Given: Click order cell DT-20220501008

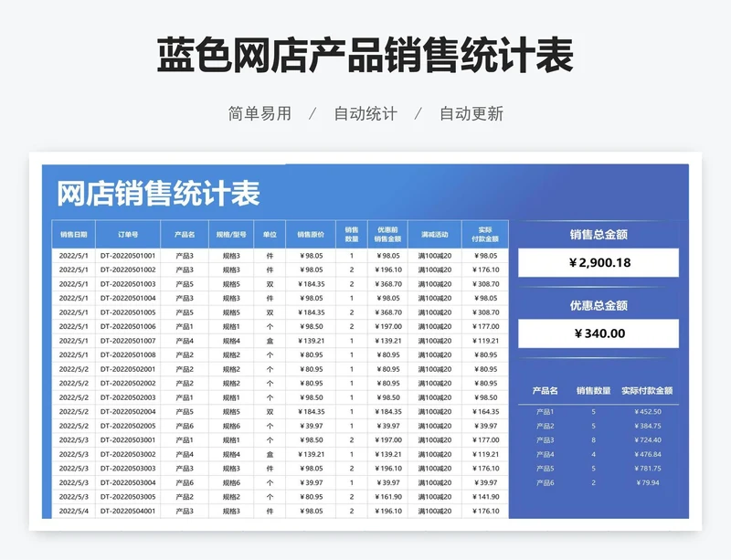Looking at the screenshot, I should coord(128,354).
